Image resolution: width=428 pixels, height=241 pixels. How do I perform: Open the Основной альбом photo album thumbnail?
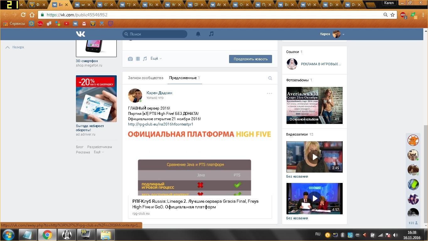[x=314, y=105]
